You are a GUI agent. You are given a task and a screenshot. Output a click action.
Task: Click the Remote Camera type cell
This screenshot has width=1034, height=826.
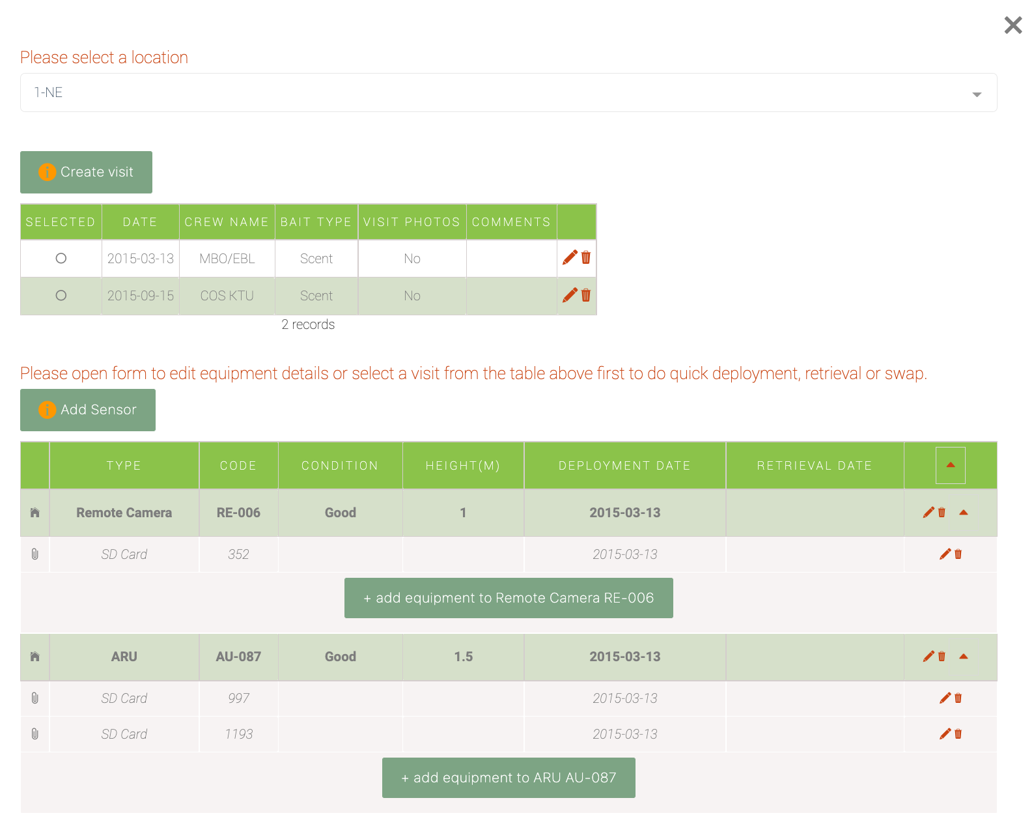click(124, 513)
